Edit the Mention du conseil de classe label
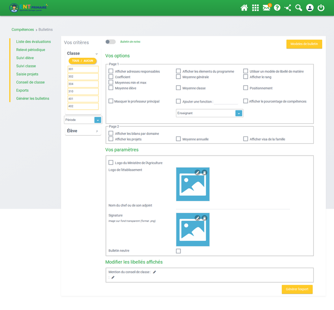 [x=154, y=272]
